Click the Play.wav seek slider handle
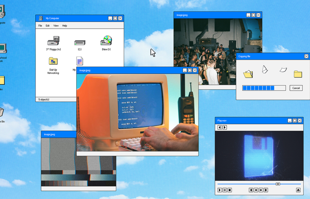 click(278, 184)
